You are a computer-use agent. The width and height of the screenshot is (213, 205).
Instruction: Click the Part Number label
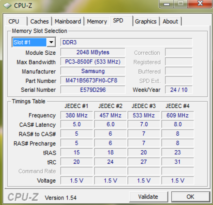[41, 81]
